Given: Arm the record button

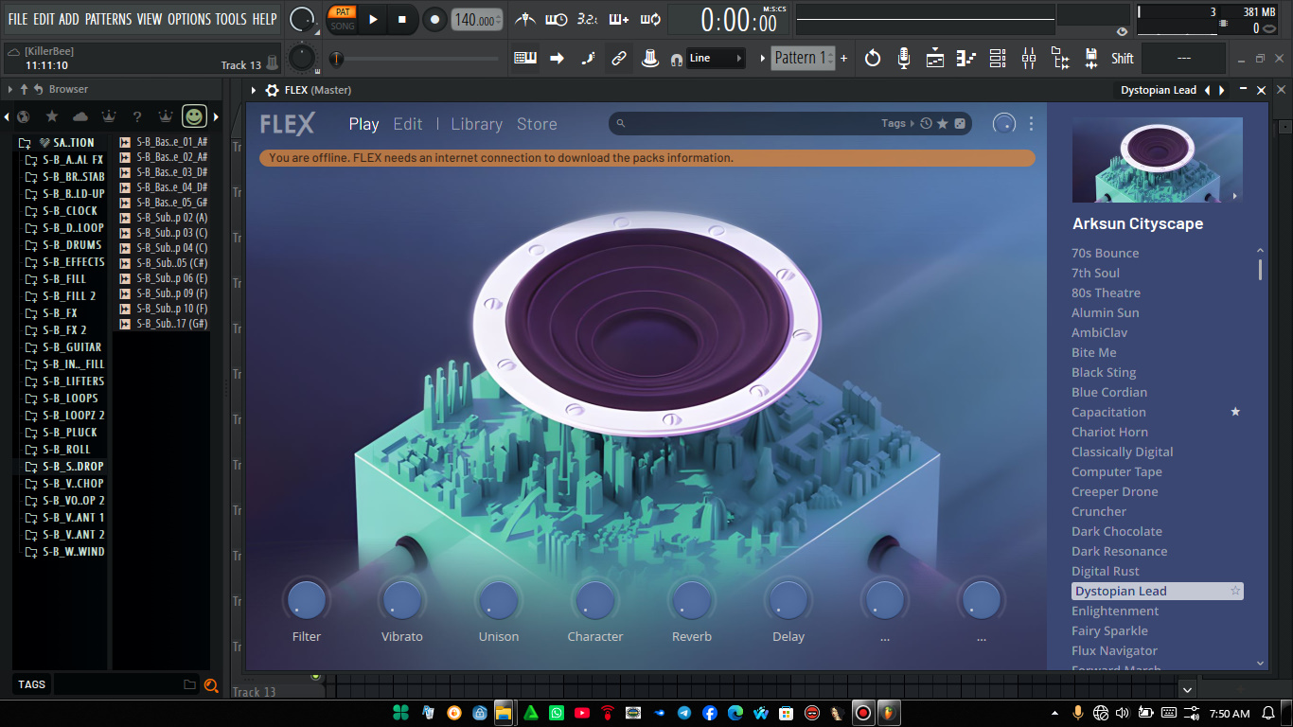Looking at the screenshot, I should [x=434, y=19].
